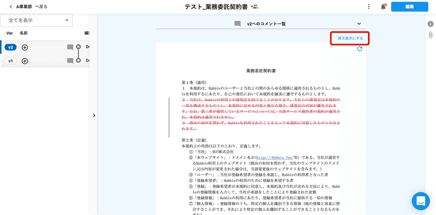This screenshot has width=436, height=215.
Task: Click the A事業部へ戻る link
Action: click(x=32, y=7)
